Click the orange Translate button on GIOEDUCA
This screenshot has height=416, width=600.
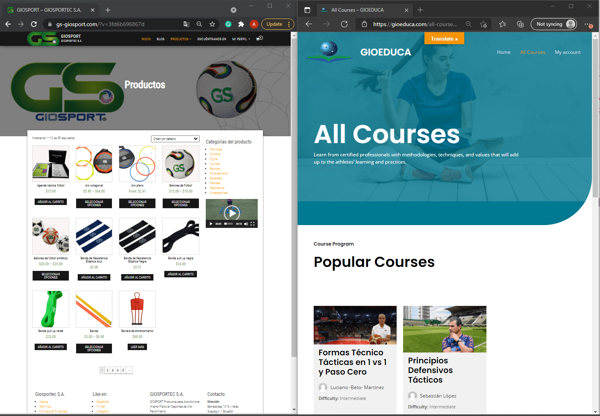tap(444, 39)
